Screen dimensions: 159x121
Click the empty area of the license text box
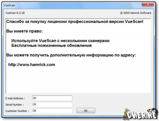click(x=78, y=80)
